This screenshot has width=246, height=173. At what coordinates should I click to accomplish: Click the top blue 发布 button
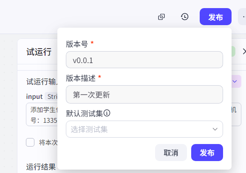215,17
